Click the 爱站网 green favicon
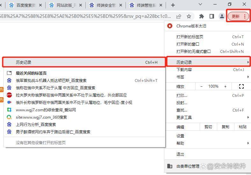This screenshot has height=175, width=251. [x=9, y=110]
